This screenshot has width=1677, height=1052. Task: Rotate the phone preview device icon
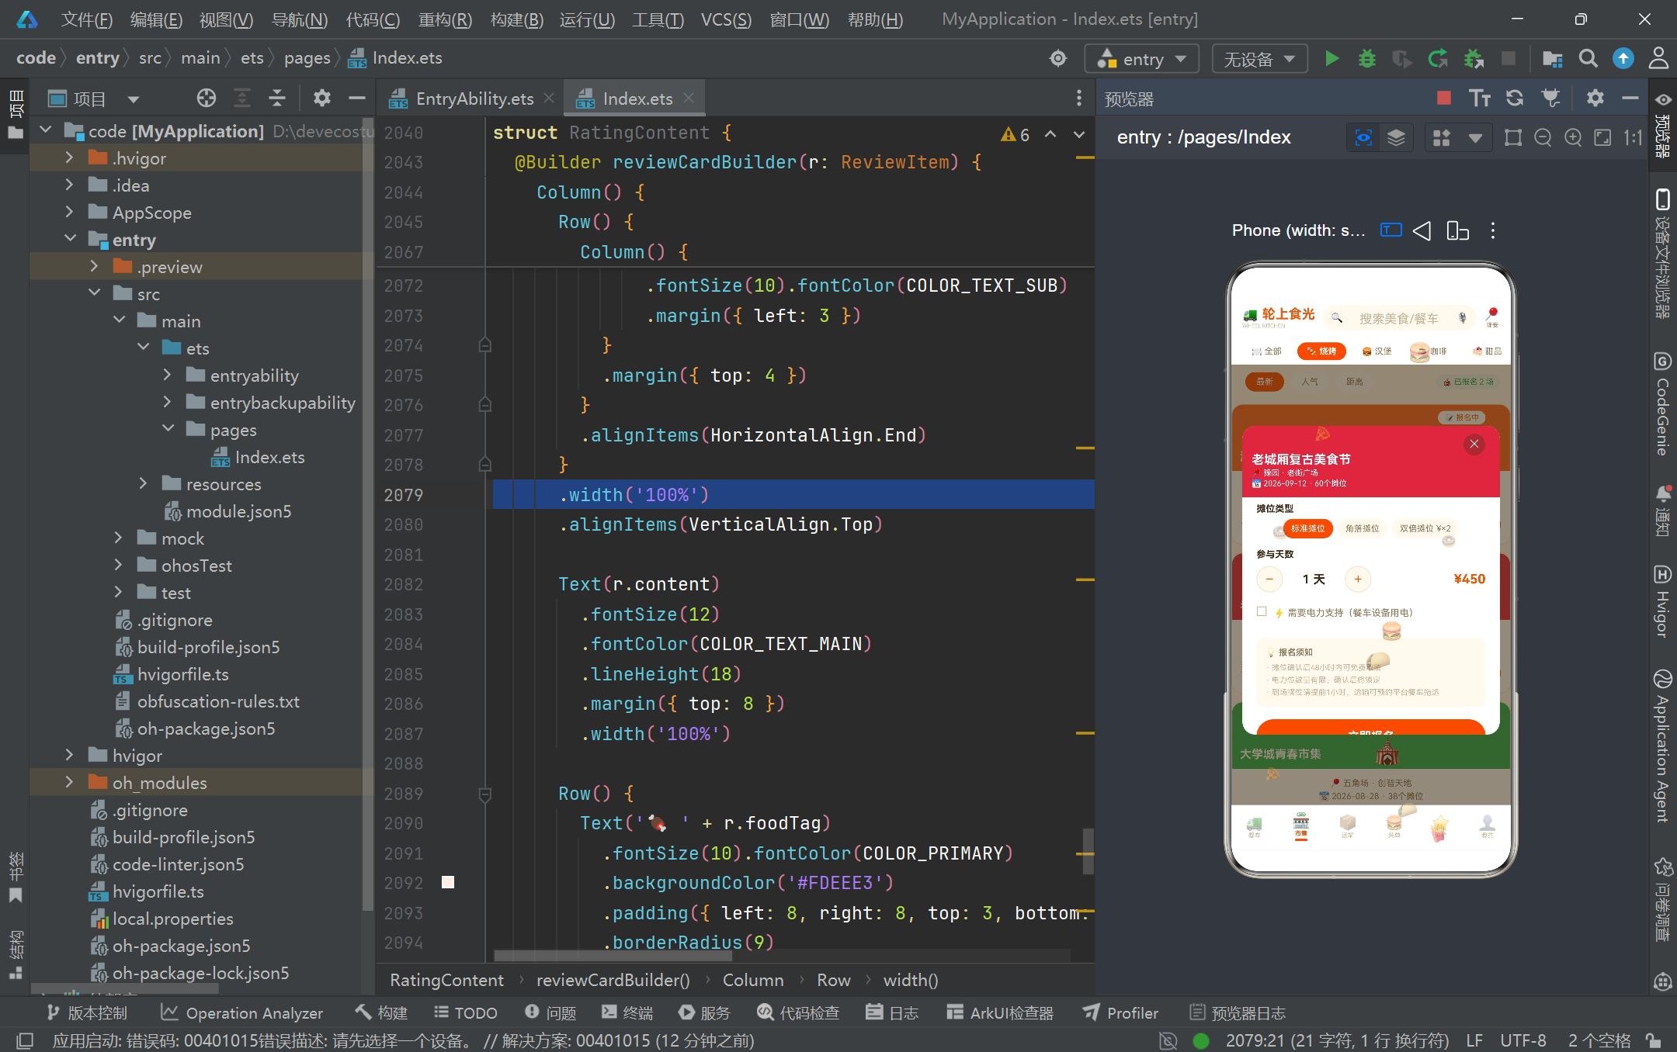pos(1457,230)
